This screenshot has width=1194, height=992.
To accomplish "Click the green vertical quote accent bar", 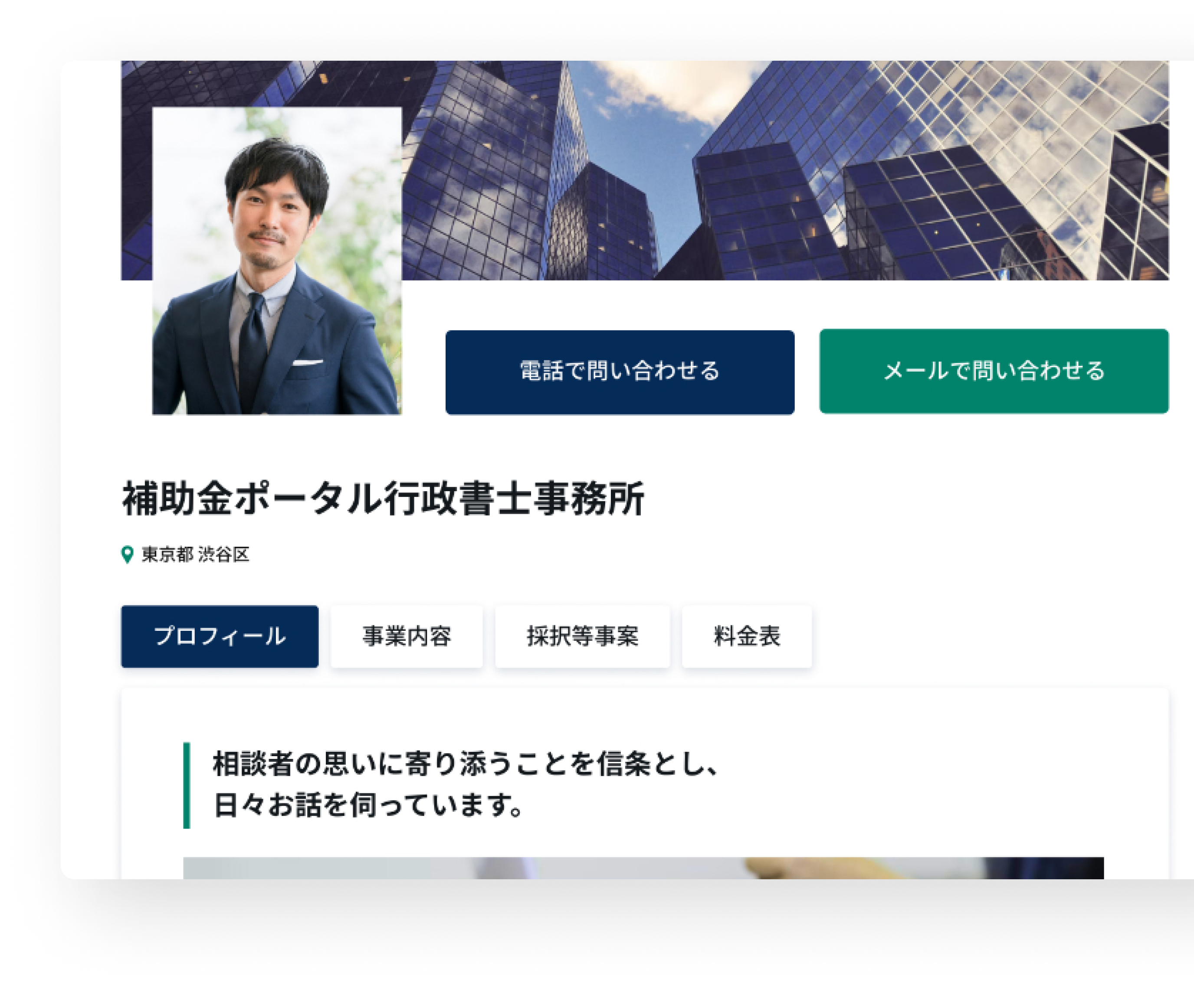I will (x=187, y=785).
